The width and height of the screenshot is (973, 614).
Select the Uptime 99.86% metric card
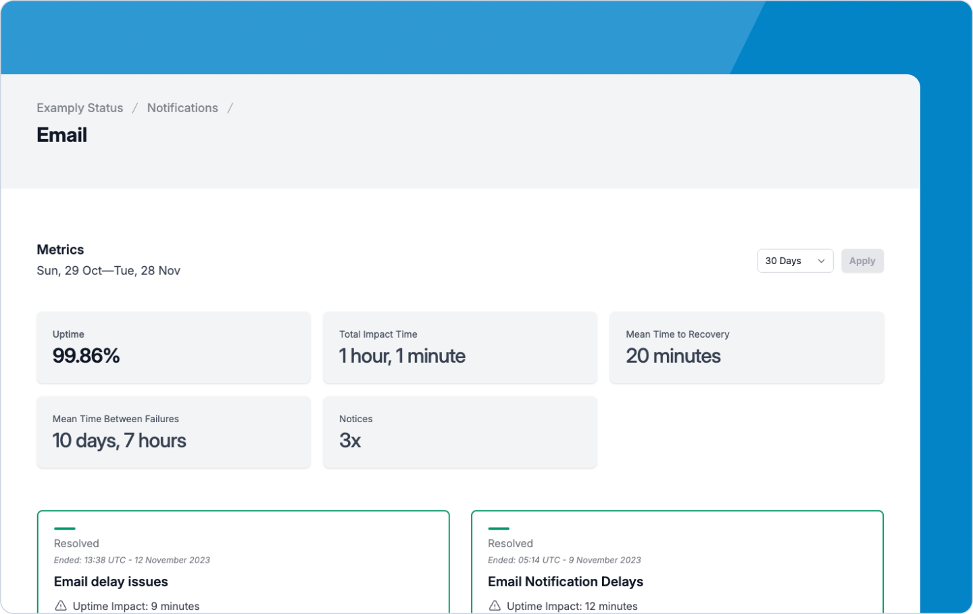coord(174,347)
